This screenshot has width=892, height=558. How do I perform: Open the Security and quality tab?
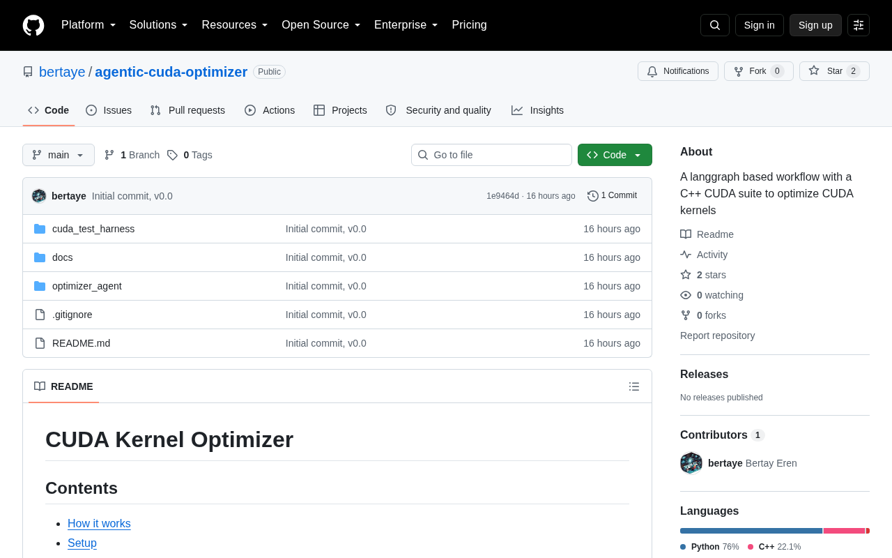(438, 110)
